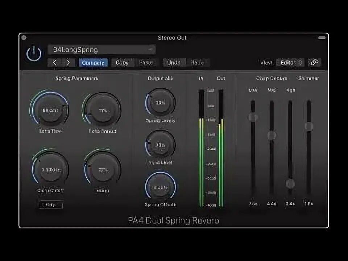The height and width of the screenshot is (261, 348).
Task: Go to next preset arrow
Action: pos(68,63)
